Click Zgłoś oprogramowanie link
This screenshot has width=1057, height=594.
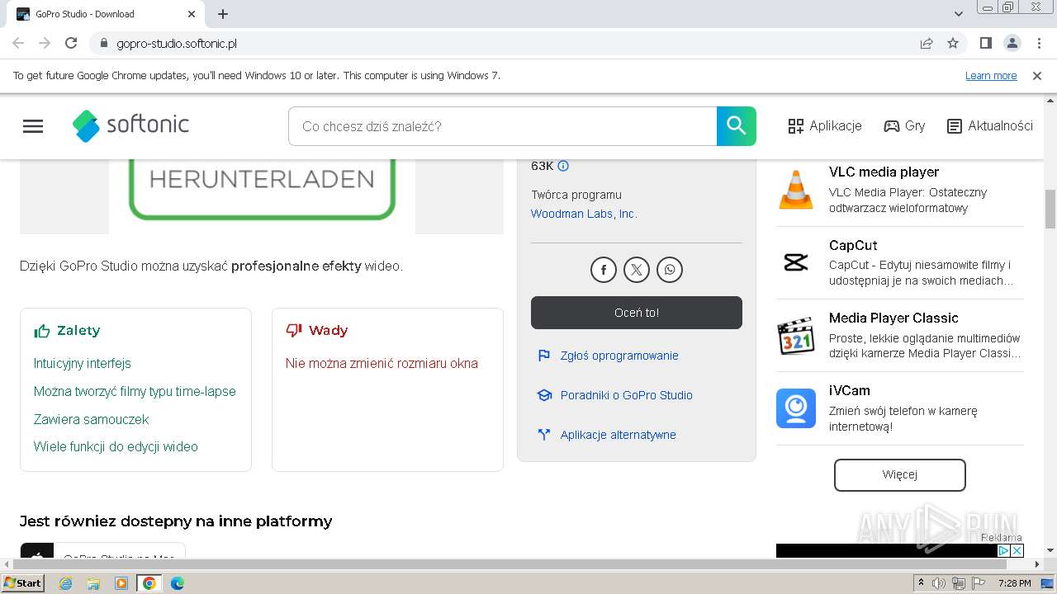point(619,356)
